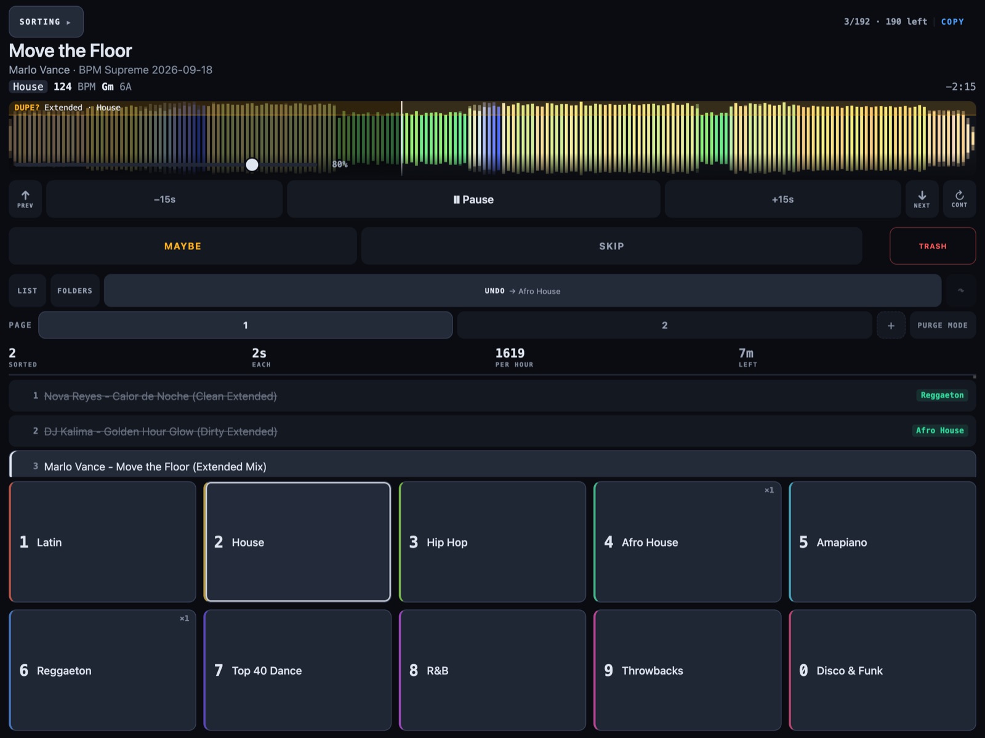Sort track into 5 Amapiano folder
Screen dimensions: 985x738
click(882, 542)
